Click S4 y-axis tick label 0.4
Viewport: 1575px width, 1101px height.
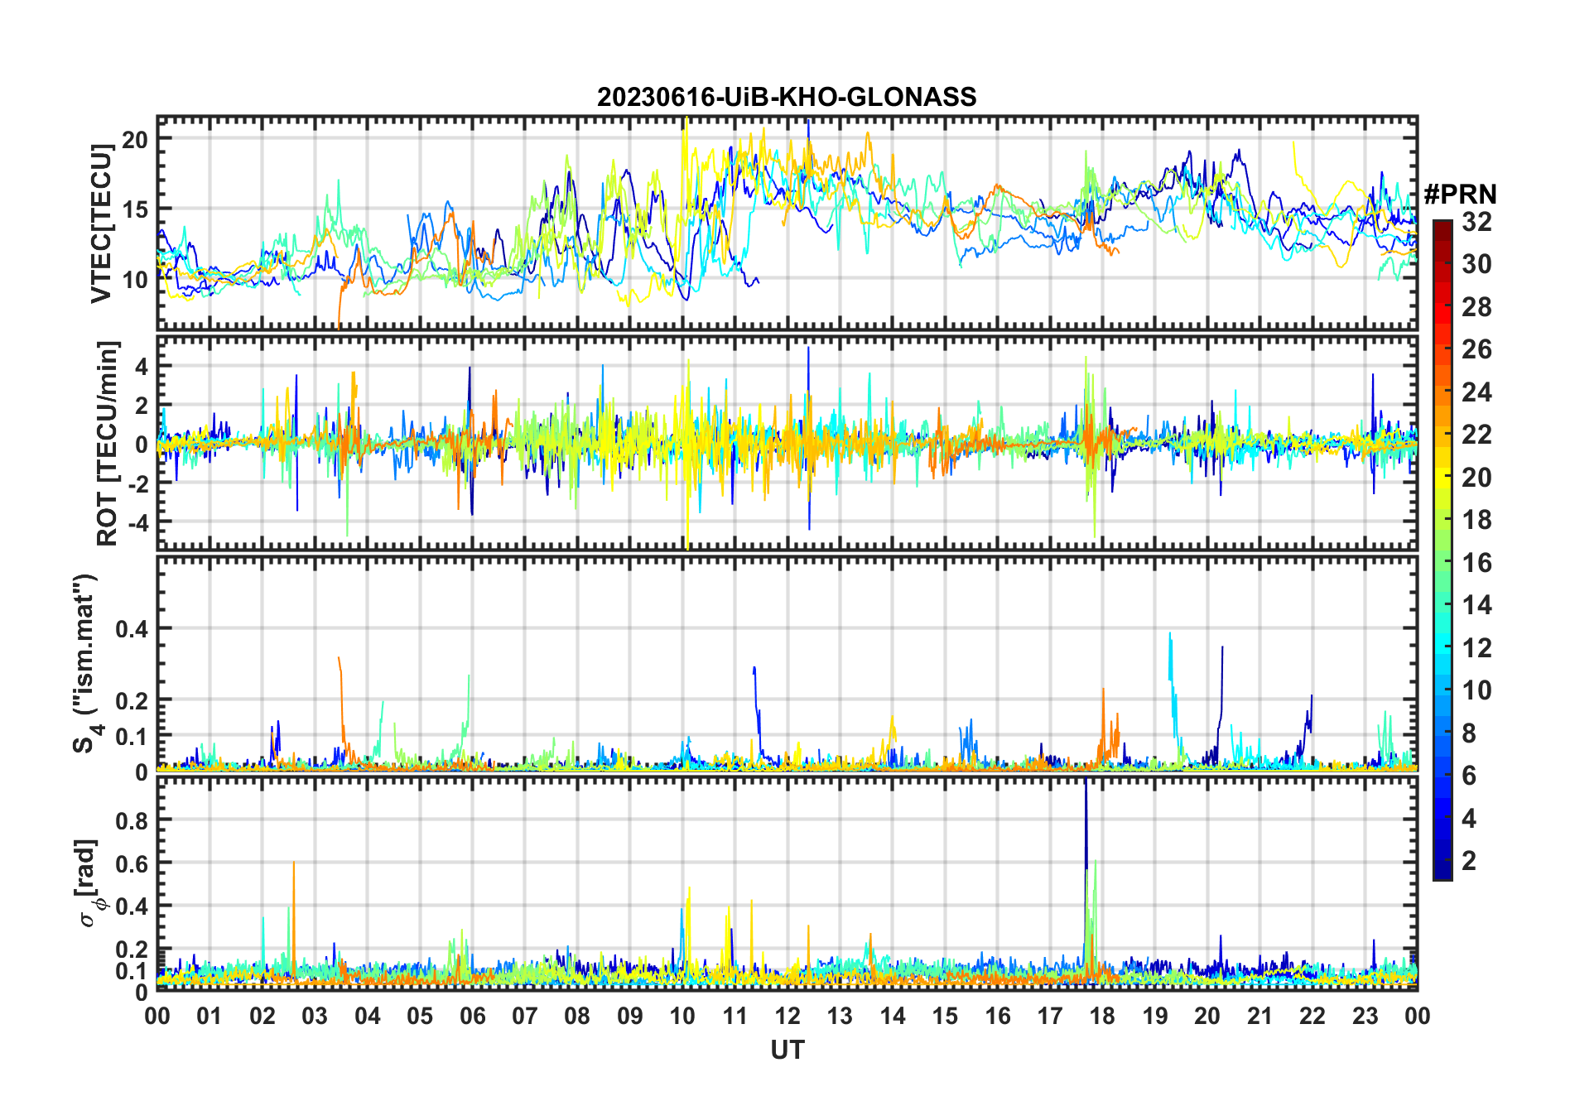click(x=132, y=629)
